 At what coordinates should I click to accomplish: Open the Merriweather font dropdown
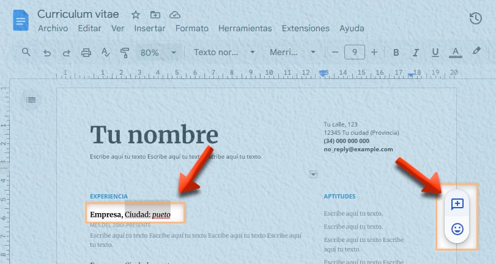(x=292, y=53)
